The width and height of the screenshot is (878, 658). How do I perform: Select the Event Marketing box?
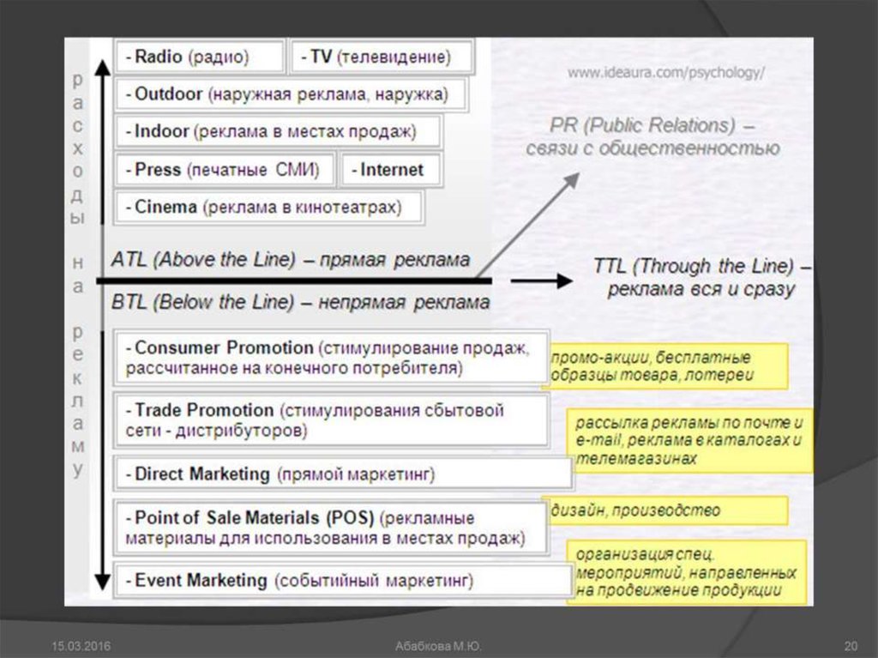[343, 581]
